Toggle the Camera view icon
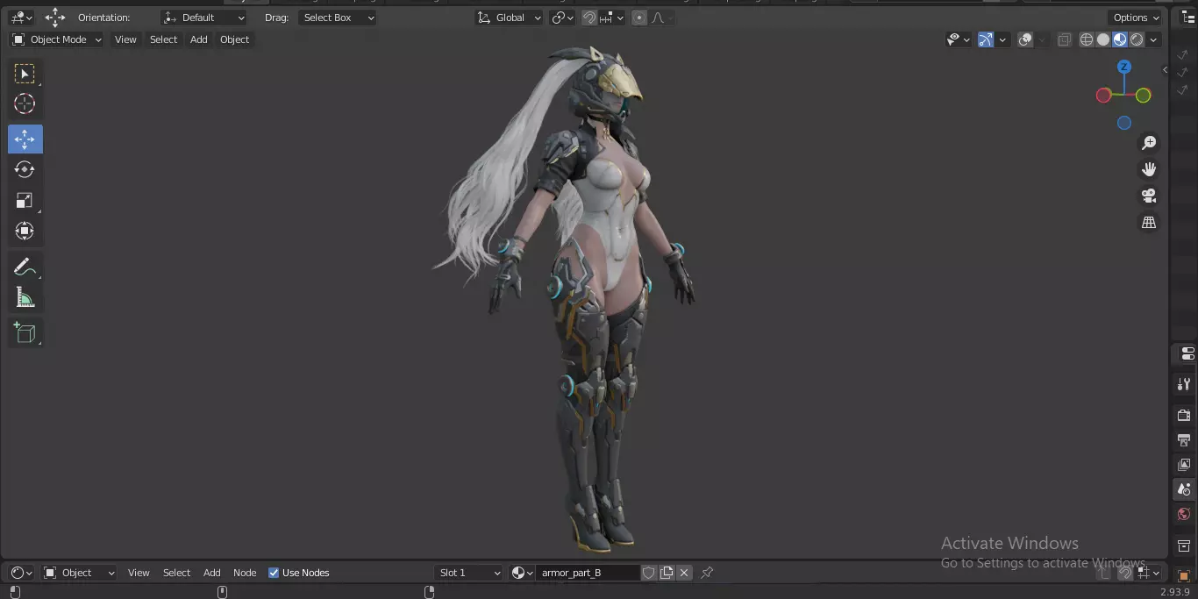The width and height of the screenshot is (1198, 599). click(x=1149, y=196)
